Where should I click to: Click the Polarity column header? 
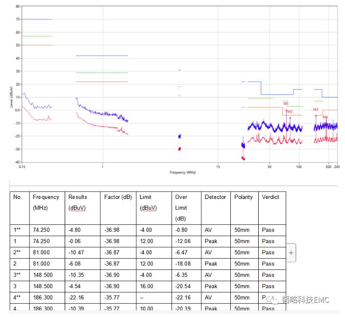[x=244, y=197]
